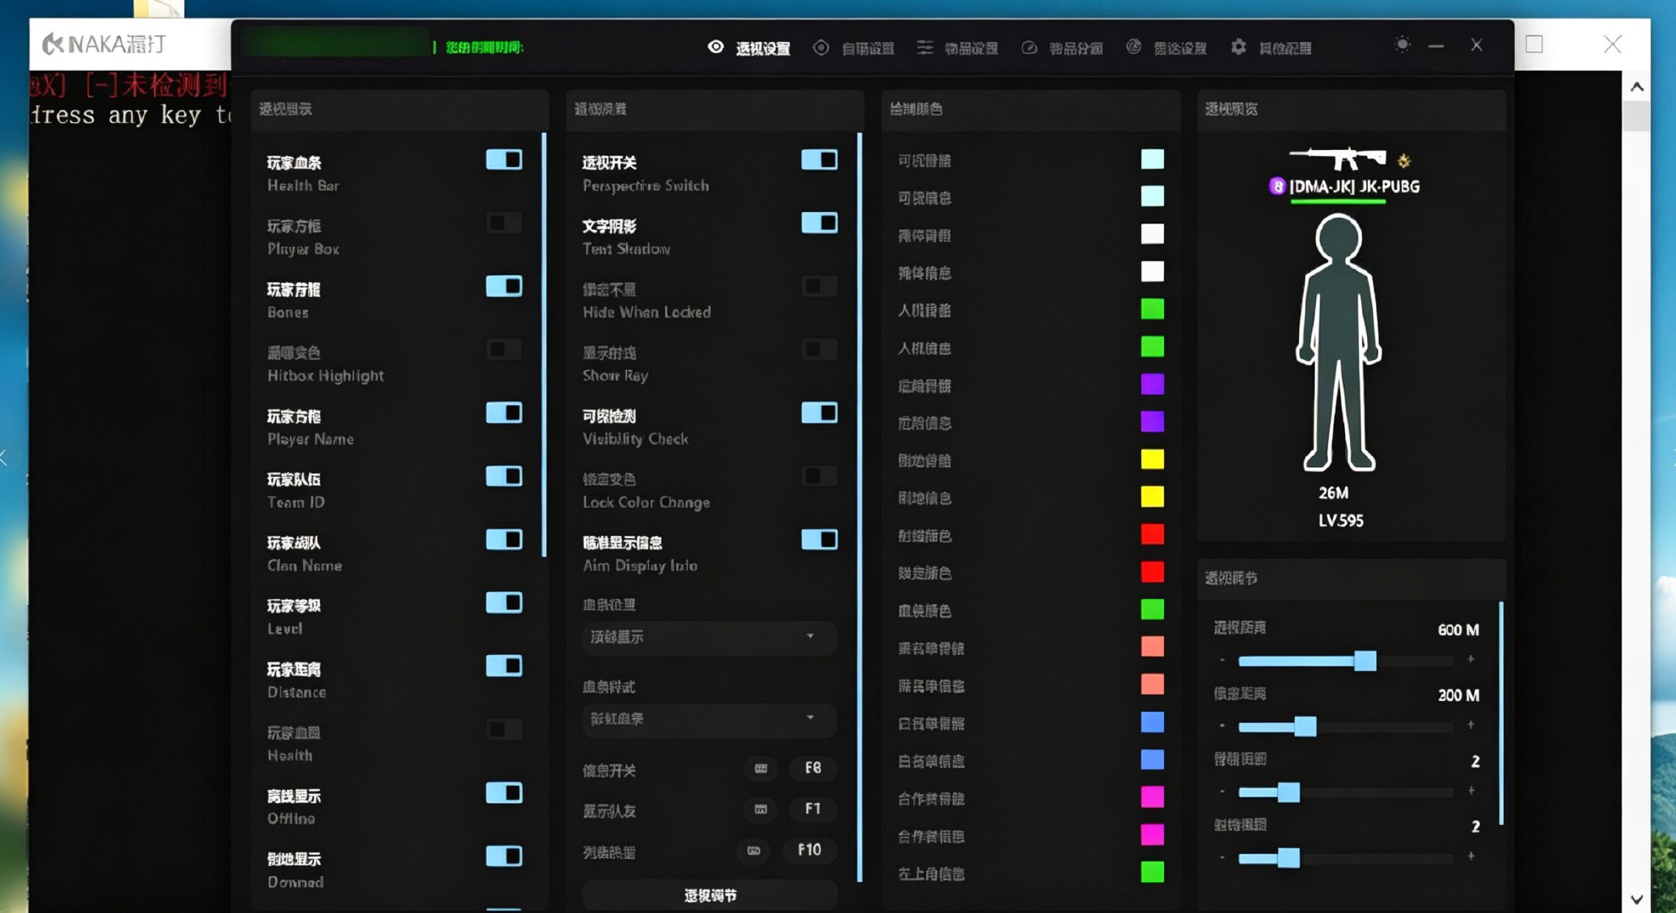Click the radar spiral icon in top bar
Viewport: 1676px width, 913px height.
[x=1134, y=47]
